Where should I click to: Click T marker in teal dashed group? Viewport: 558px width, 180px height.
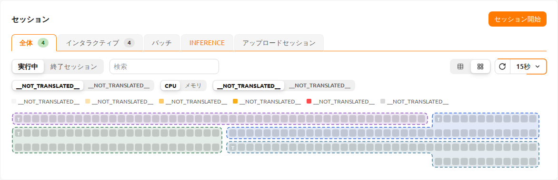point(233,148)
